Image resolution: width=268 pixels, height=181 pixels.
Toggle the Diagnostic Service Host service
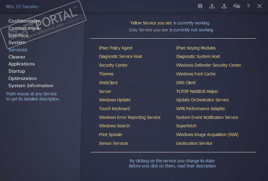[x=120, y=56]
